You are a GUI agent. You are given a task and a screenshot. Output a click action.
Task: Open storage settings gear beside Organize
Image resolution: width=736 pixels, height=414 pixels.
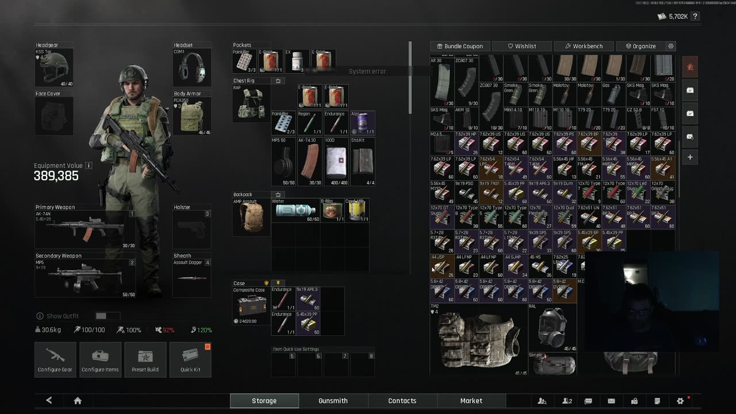pos(670,46)
